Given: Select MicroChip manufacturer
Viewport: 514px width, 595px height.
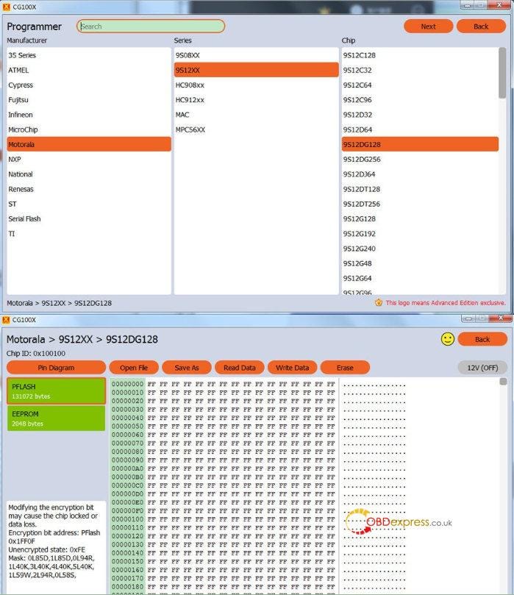Looking at the screenshot, I should coord(89,129).
